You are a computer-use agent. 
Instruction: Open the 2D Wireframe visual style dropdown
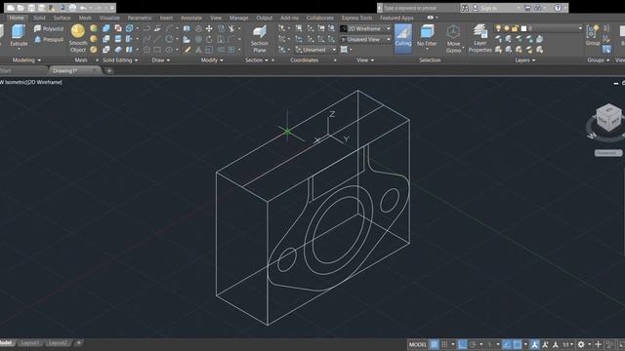pyautogui.click(x=365, y=28)
